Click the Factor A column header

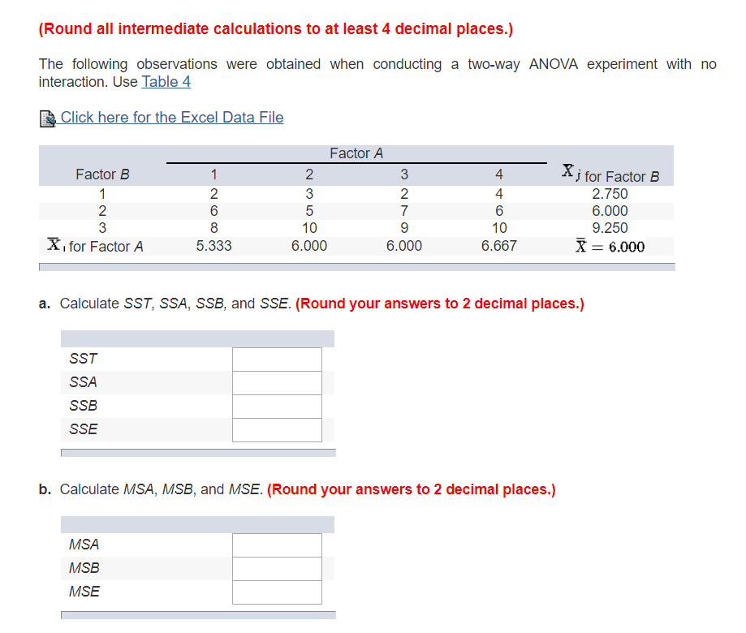356,153
